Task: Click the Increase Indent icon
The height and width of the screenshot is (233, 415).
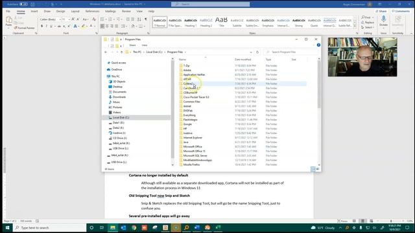Action: click(x=132, y=19)
